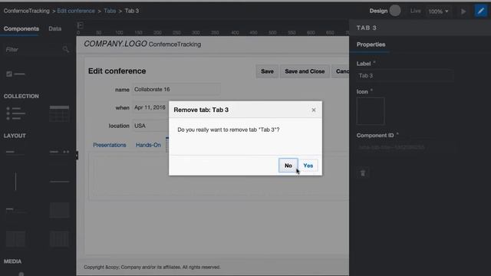Click the filter search magnifier icon
This screenshot has width=491, height=276.
[65, 49]
